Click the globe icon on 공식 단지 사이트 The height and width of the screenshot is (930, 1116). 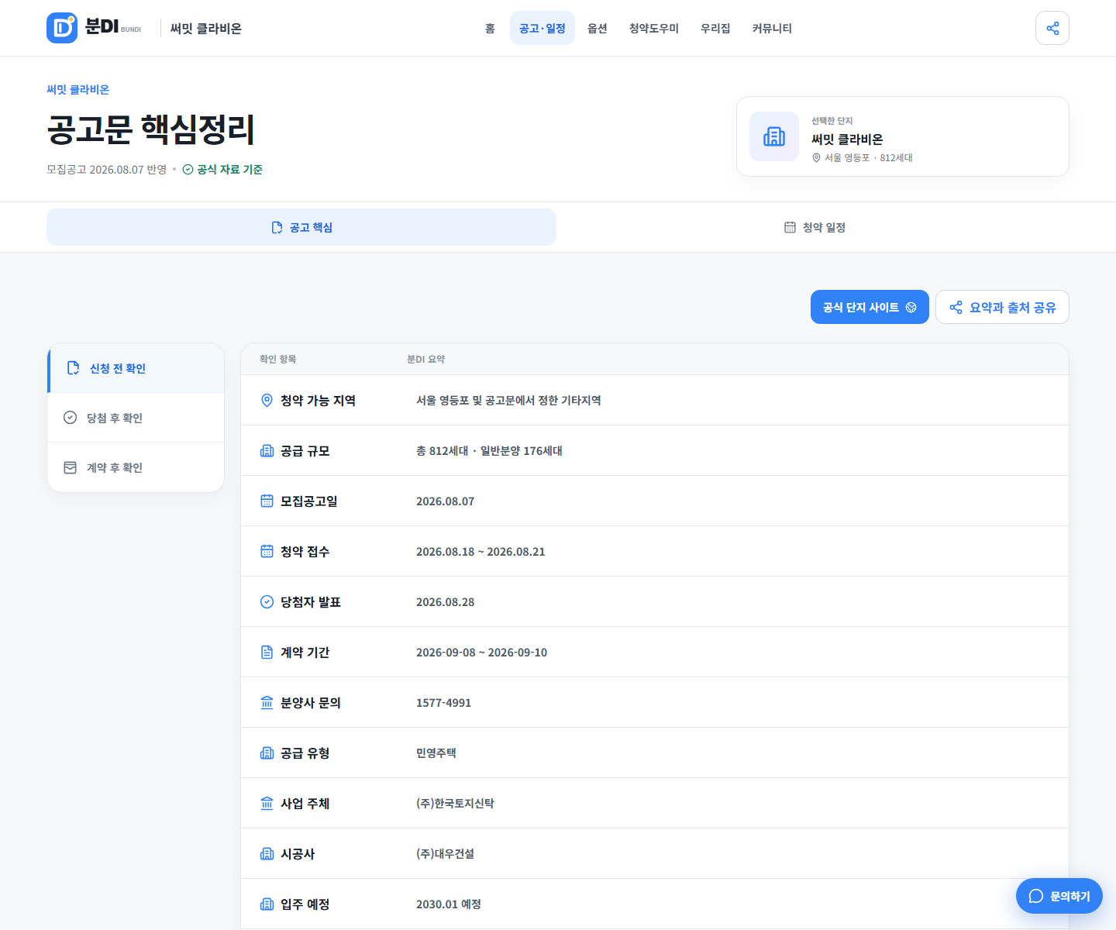point(911,308)
